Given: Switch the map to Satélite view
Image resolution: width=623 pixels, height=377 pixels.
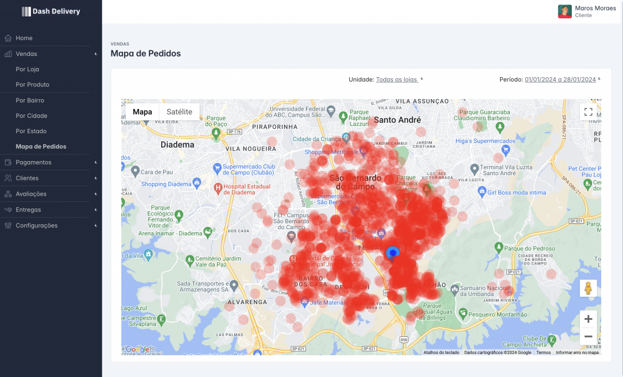Looking at the screenshot, I should pos(179,112).
